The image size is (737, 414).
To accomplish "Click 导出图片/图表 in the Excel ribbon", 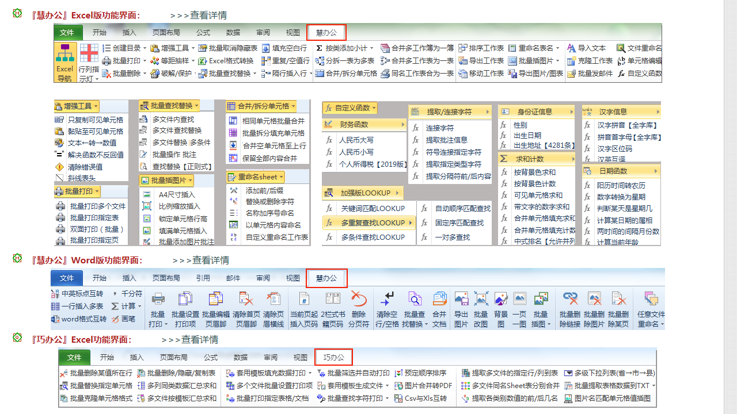I will click(x=535, y=74).
